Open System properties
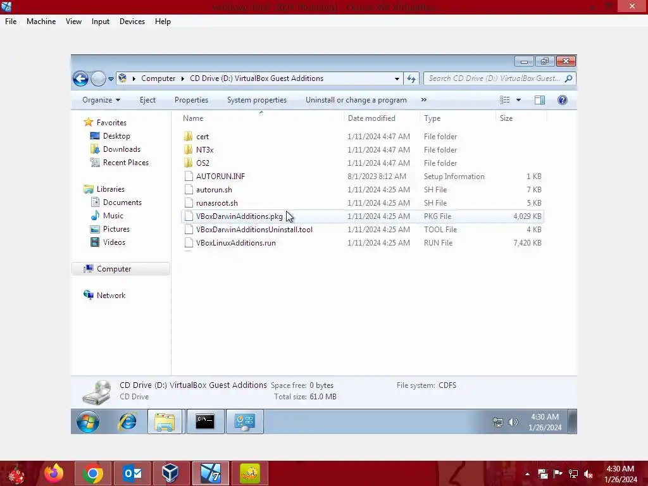The width and height of the screenshot is (648, 486). pos(257,100)
